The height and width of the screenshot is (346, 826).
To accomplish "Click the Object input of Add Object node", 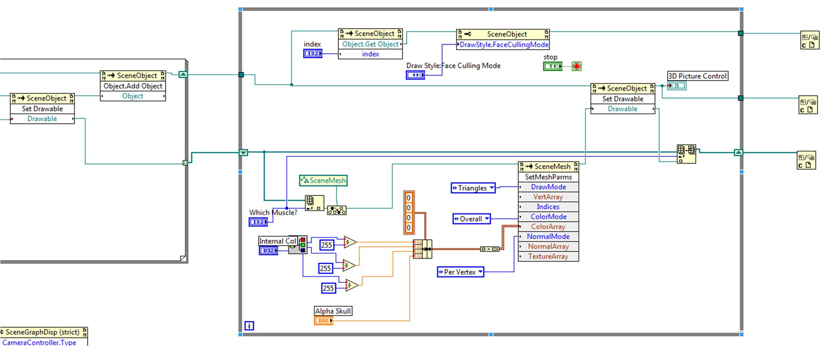I will pyautogui.click(x=133, y=96).
